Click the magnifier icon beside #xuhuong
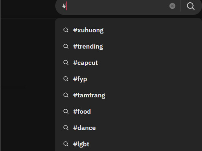The height and width of the screenshot is (151, 202). 66,30
